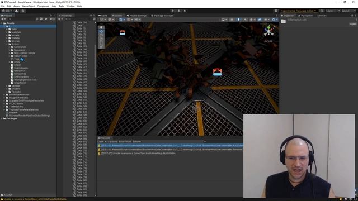This screenshot has height=201, width=358.
Task: Toggle Error Pause in the Console
Action: pos(125,141)
